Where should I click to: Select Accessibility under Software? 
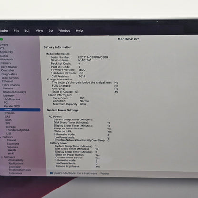click(x=16, y=160)
